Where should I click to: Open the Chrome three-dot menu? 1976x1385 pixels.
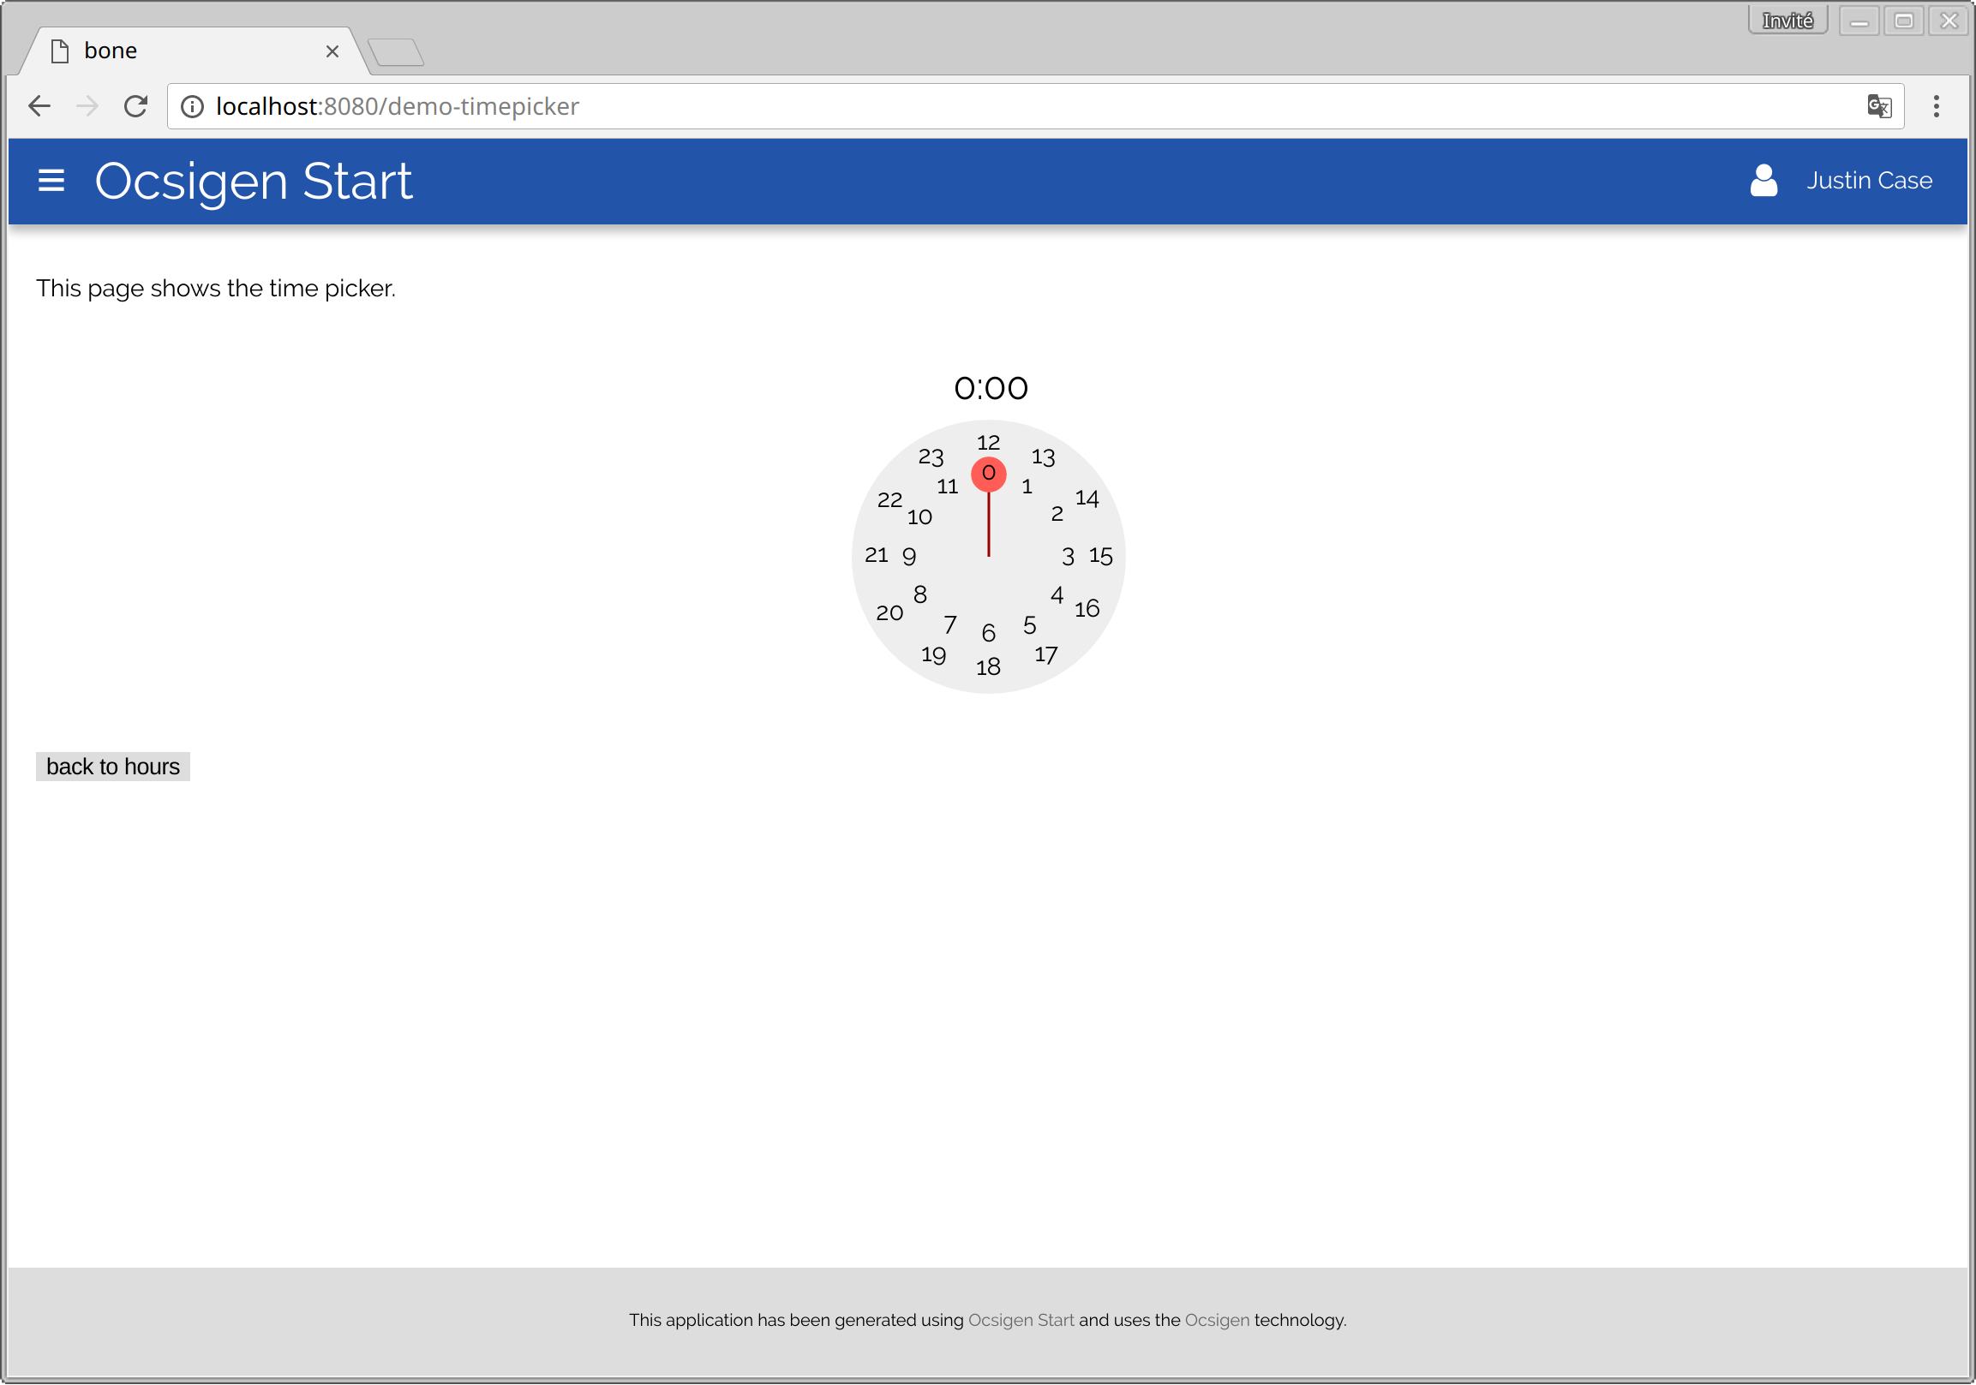coord(1937,106)
